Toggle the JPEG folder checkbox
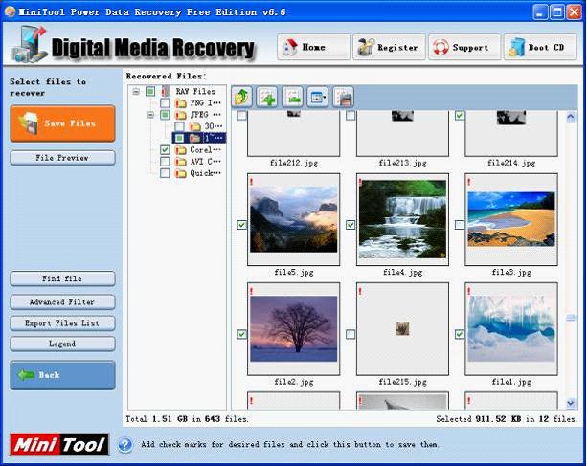 point(165,115)
